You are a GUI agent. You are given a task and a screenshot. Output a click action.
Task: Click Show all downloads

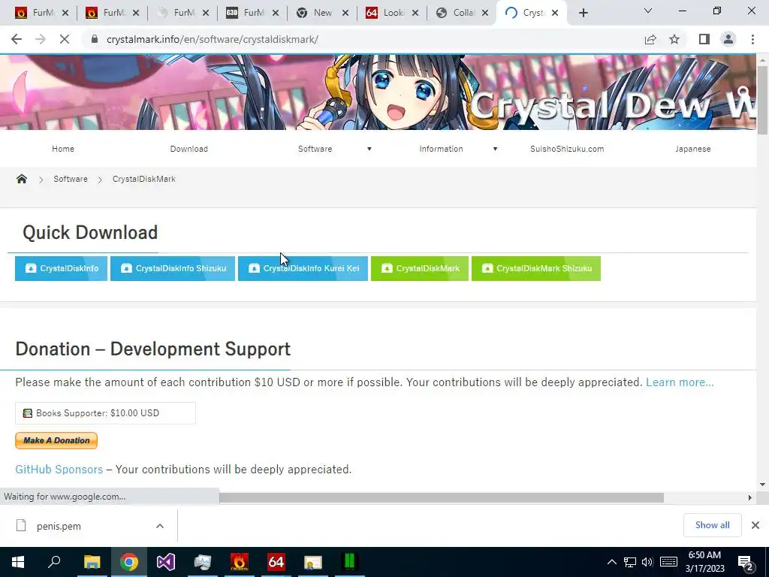(x=712, y=525)
